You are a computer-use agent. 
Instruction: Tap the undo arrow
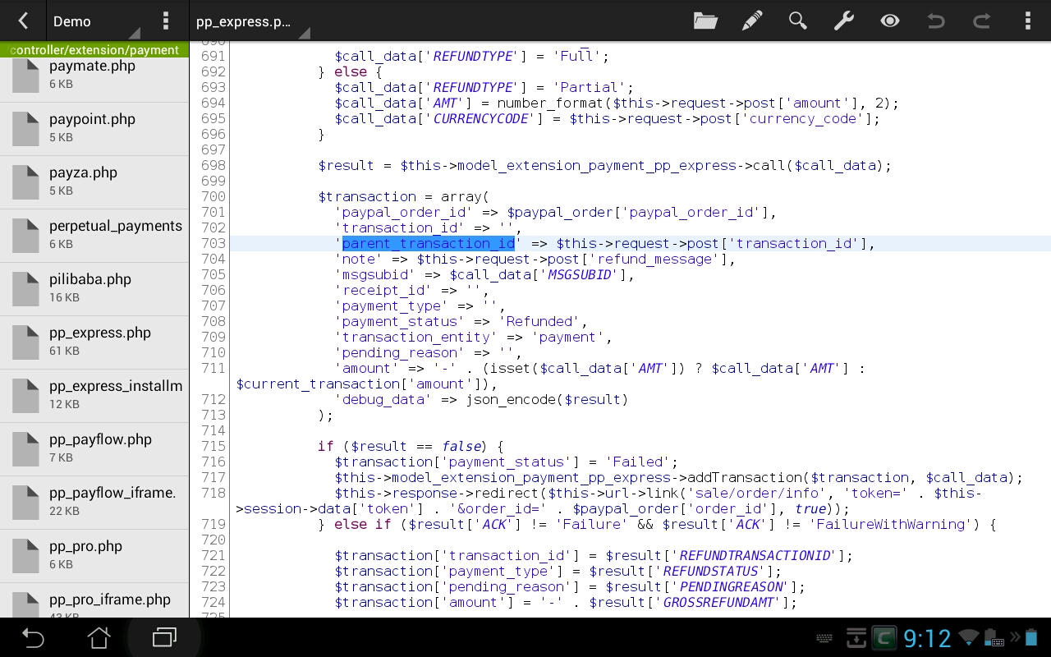coord(935,21)
